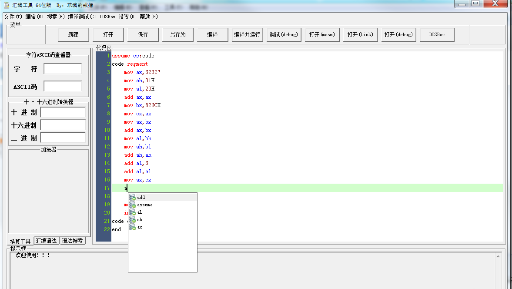
Task: Select 'ah' autocomplete entry
Action: pos(140,220)
